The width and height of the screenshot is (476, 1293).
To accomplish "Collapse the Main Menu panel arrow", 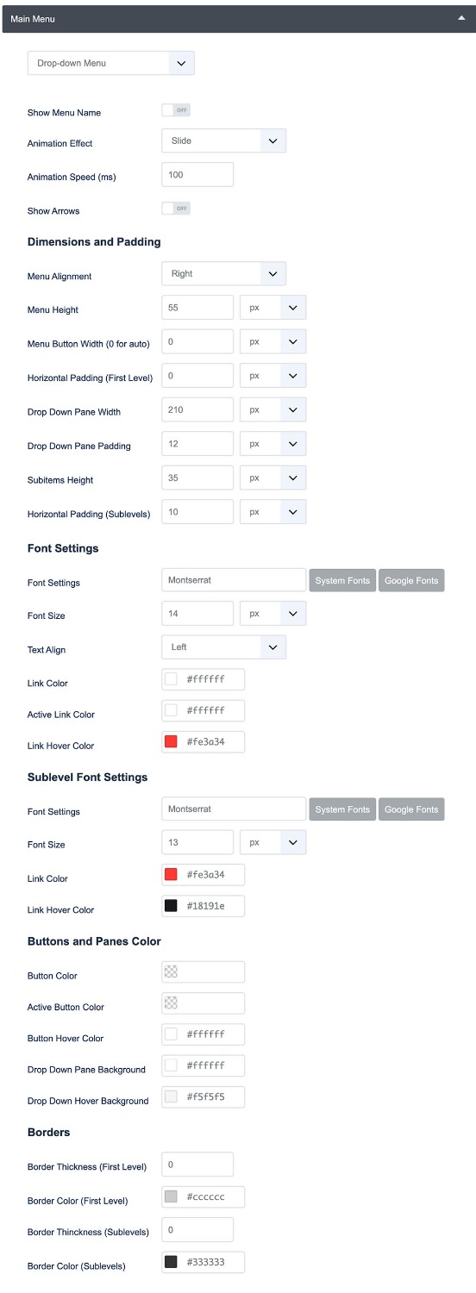I will 461,18.
